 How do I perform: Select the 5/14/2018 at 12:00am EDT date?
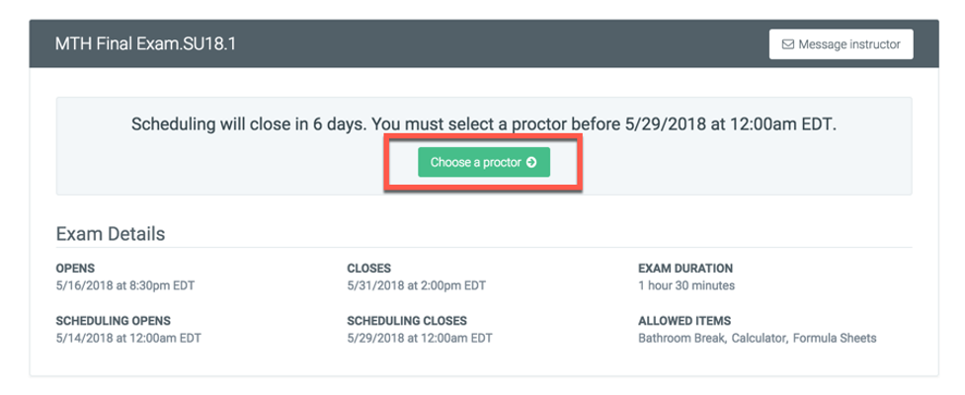[128, 338]
